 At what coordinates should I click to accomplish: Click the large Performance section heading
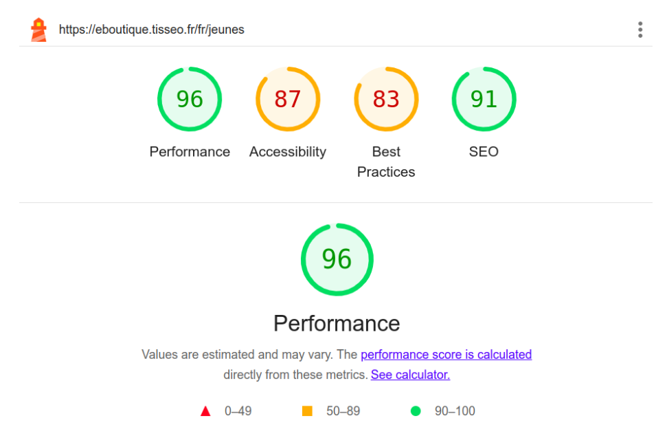[337, 323]
